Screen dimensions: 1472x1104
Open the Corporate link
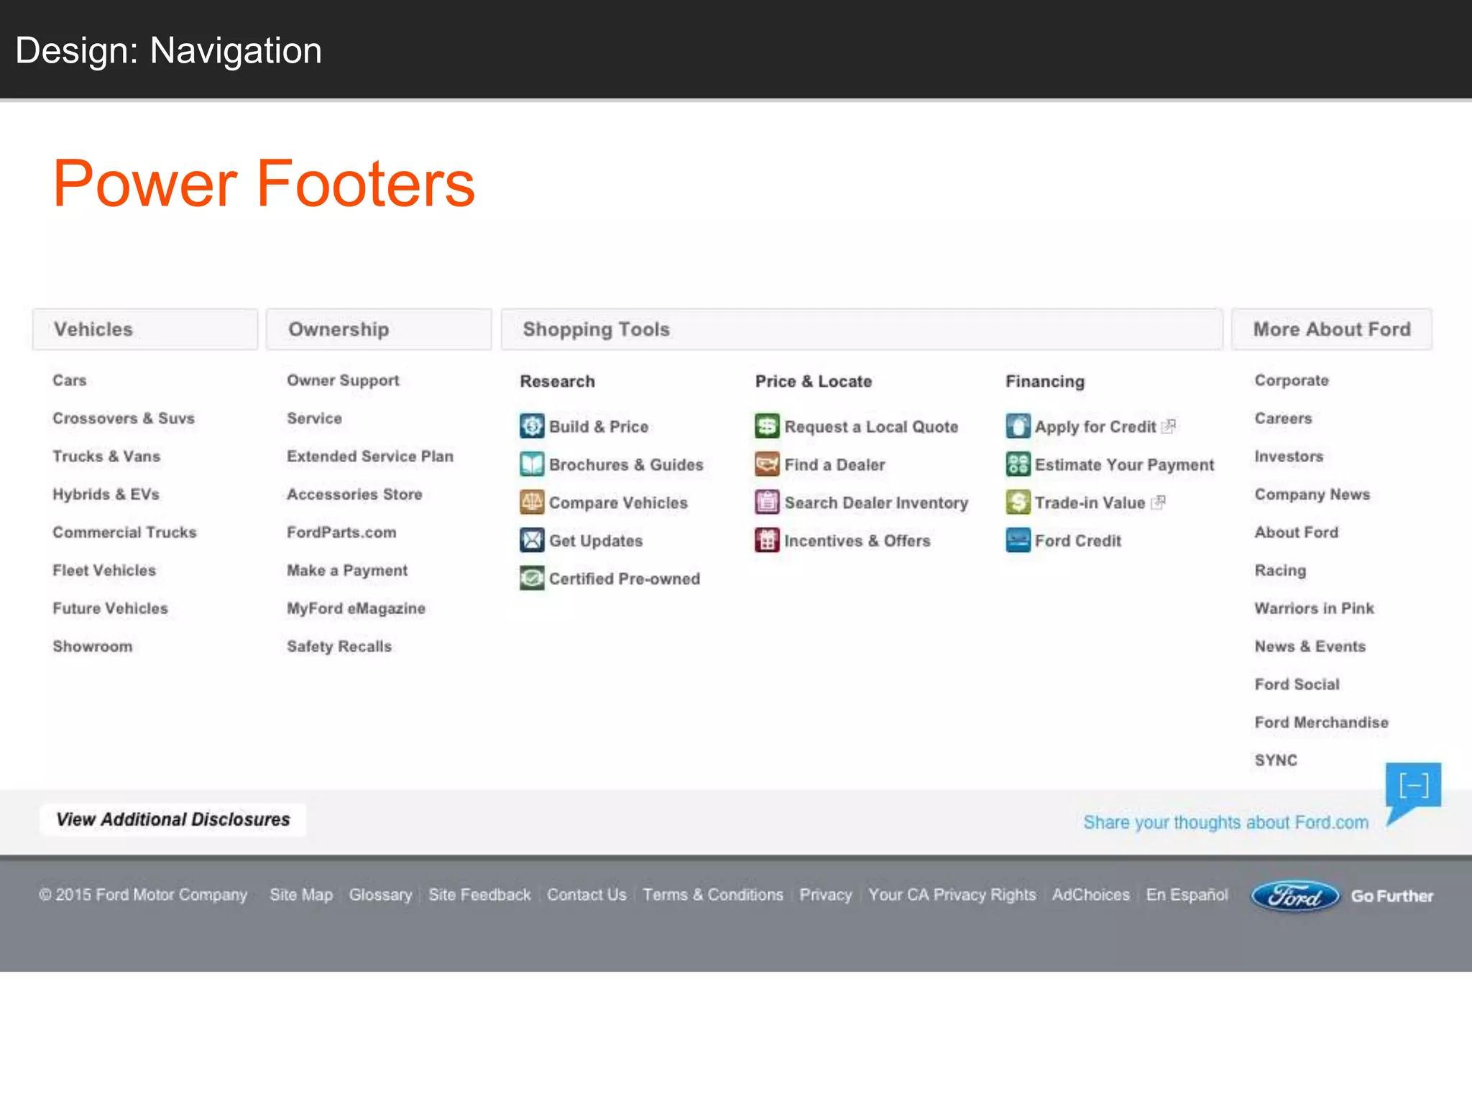click(x=1292, y=380)
